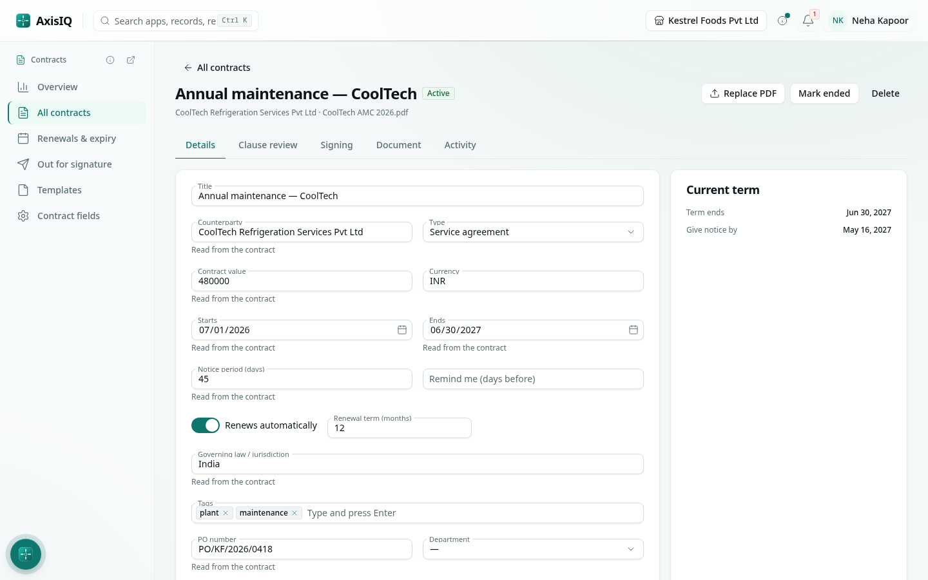
Task: Click the Governing law field
Action: click(x=418, y=464)
